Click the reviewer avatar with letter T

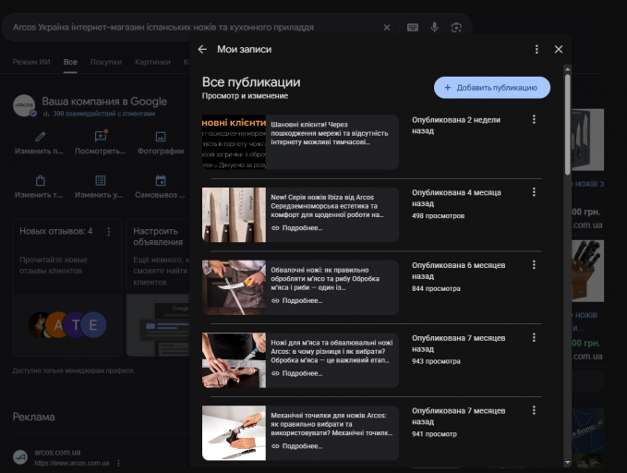(x=76, y=325)
